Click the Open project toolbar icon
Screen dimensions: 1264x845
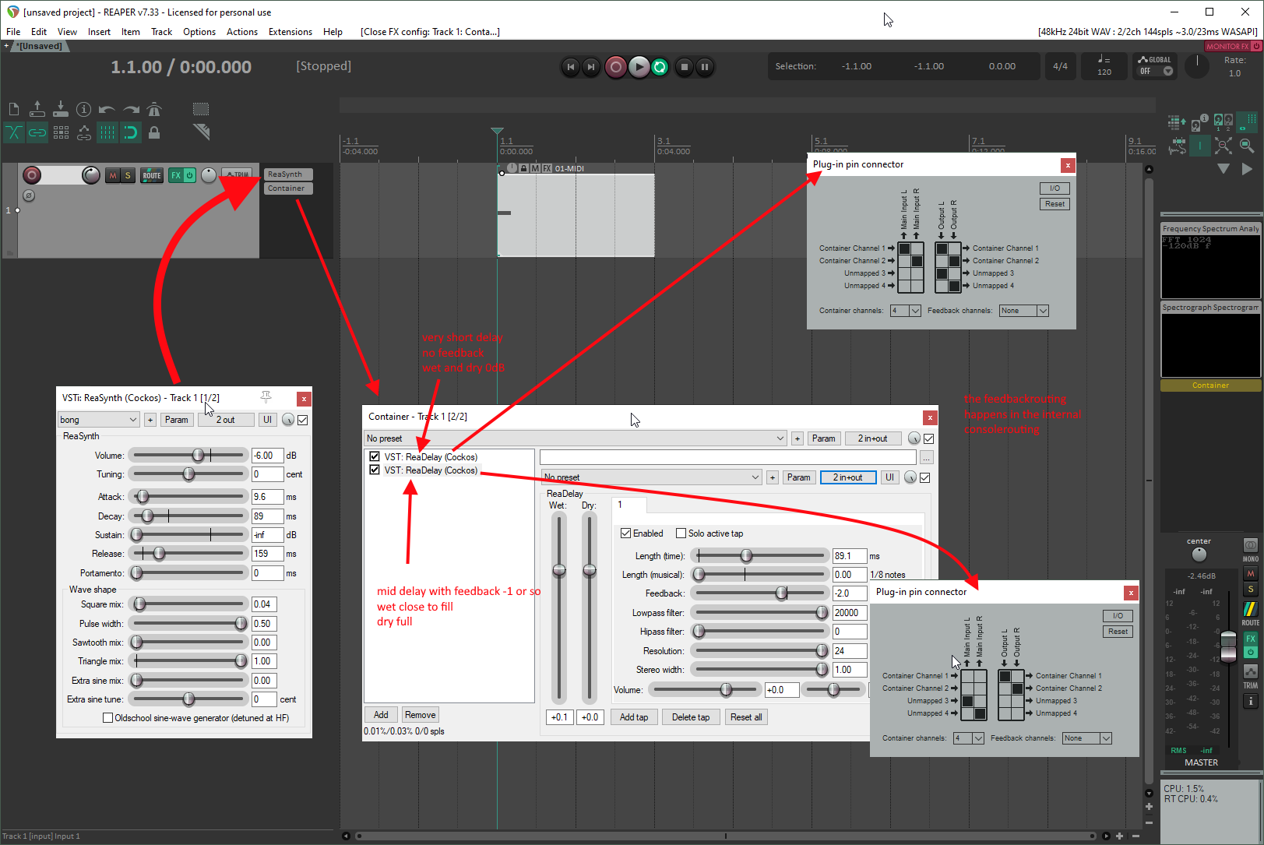pos(37,109)
